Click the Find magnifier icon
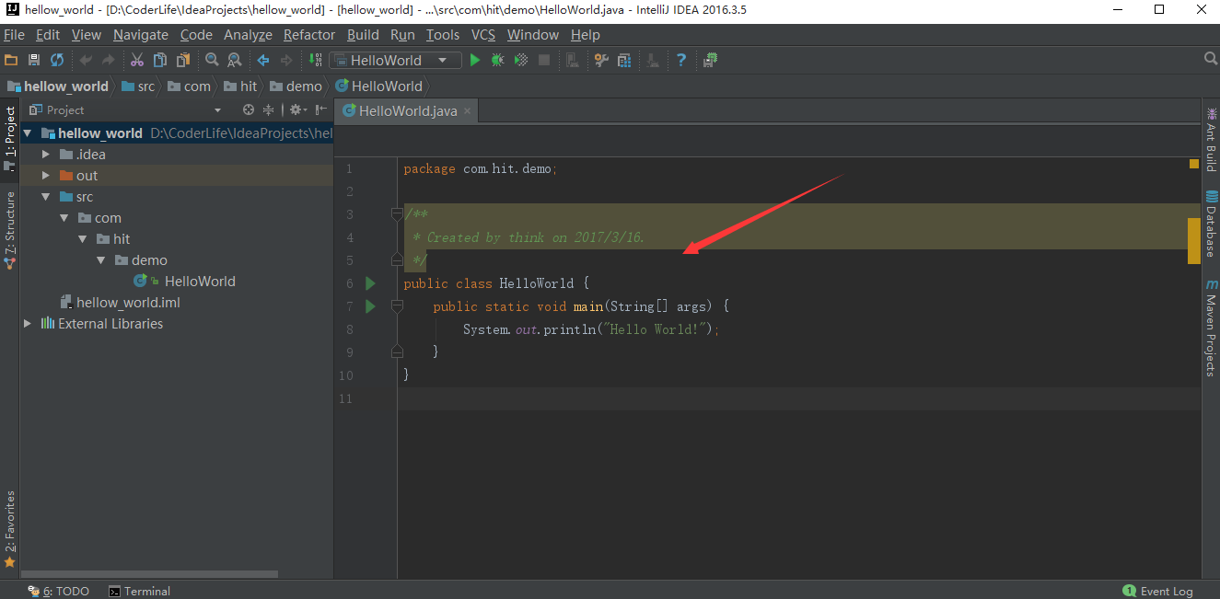Screen dimensions: 1220x599 [212, 60]
